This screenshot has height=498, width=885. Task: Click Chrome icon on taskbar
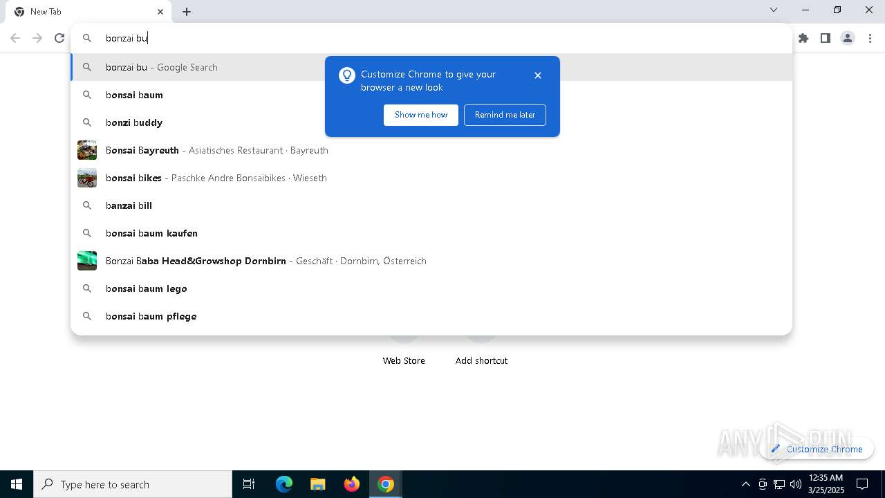pyautogui.click(x=386, y=484)
